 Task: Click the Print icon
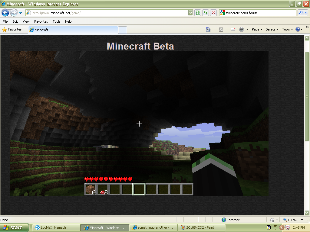(x=242, y=29)
